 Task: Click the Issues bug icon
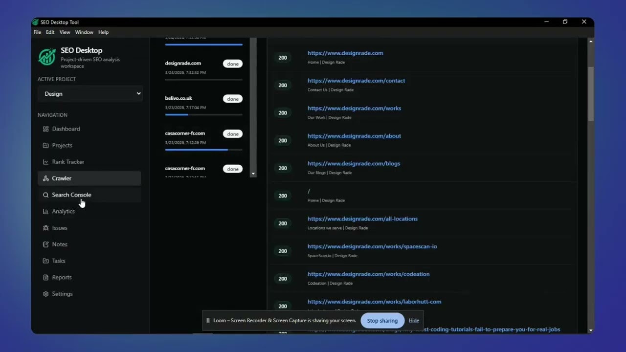45,228
